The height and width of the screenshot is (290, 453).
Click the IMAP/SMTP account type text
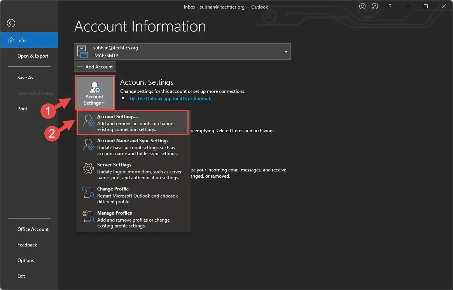tap(105, 55)
